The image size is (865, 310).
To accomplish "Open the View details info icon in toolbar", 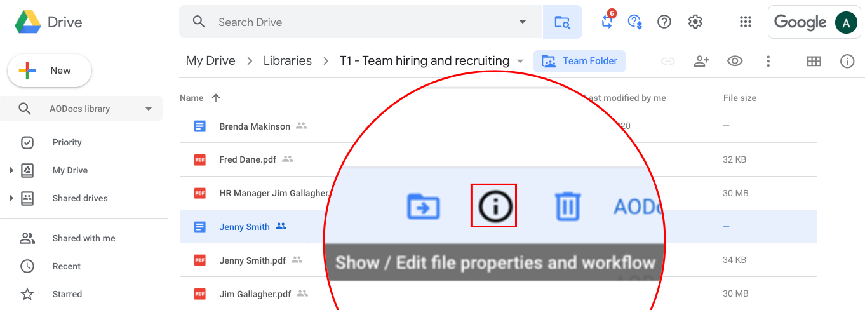I will (x=847, y=61).
